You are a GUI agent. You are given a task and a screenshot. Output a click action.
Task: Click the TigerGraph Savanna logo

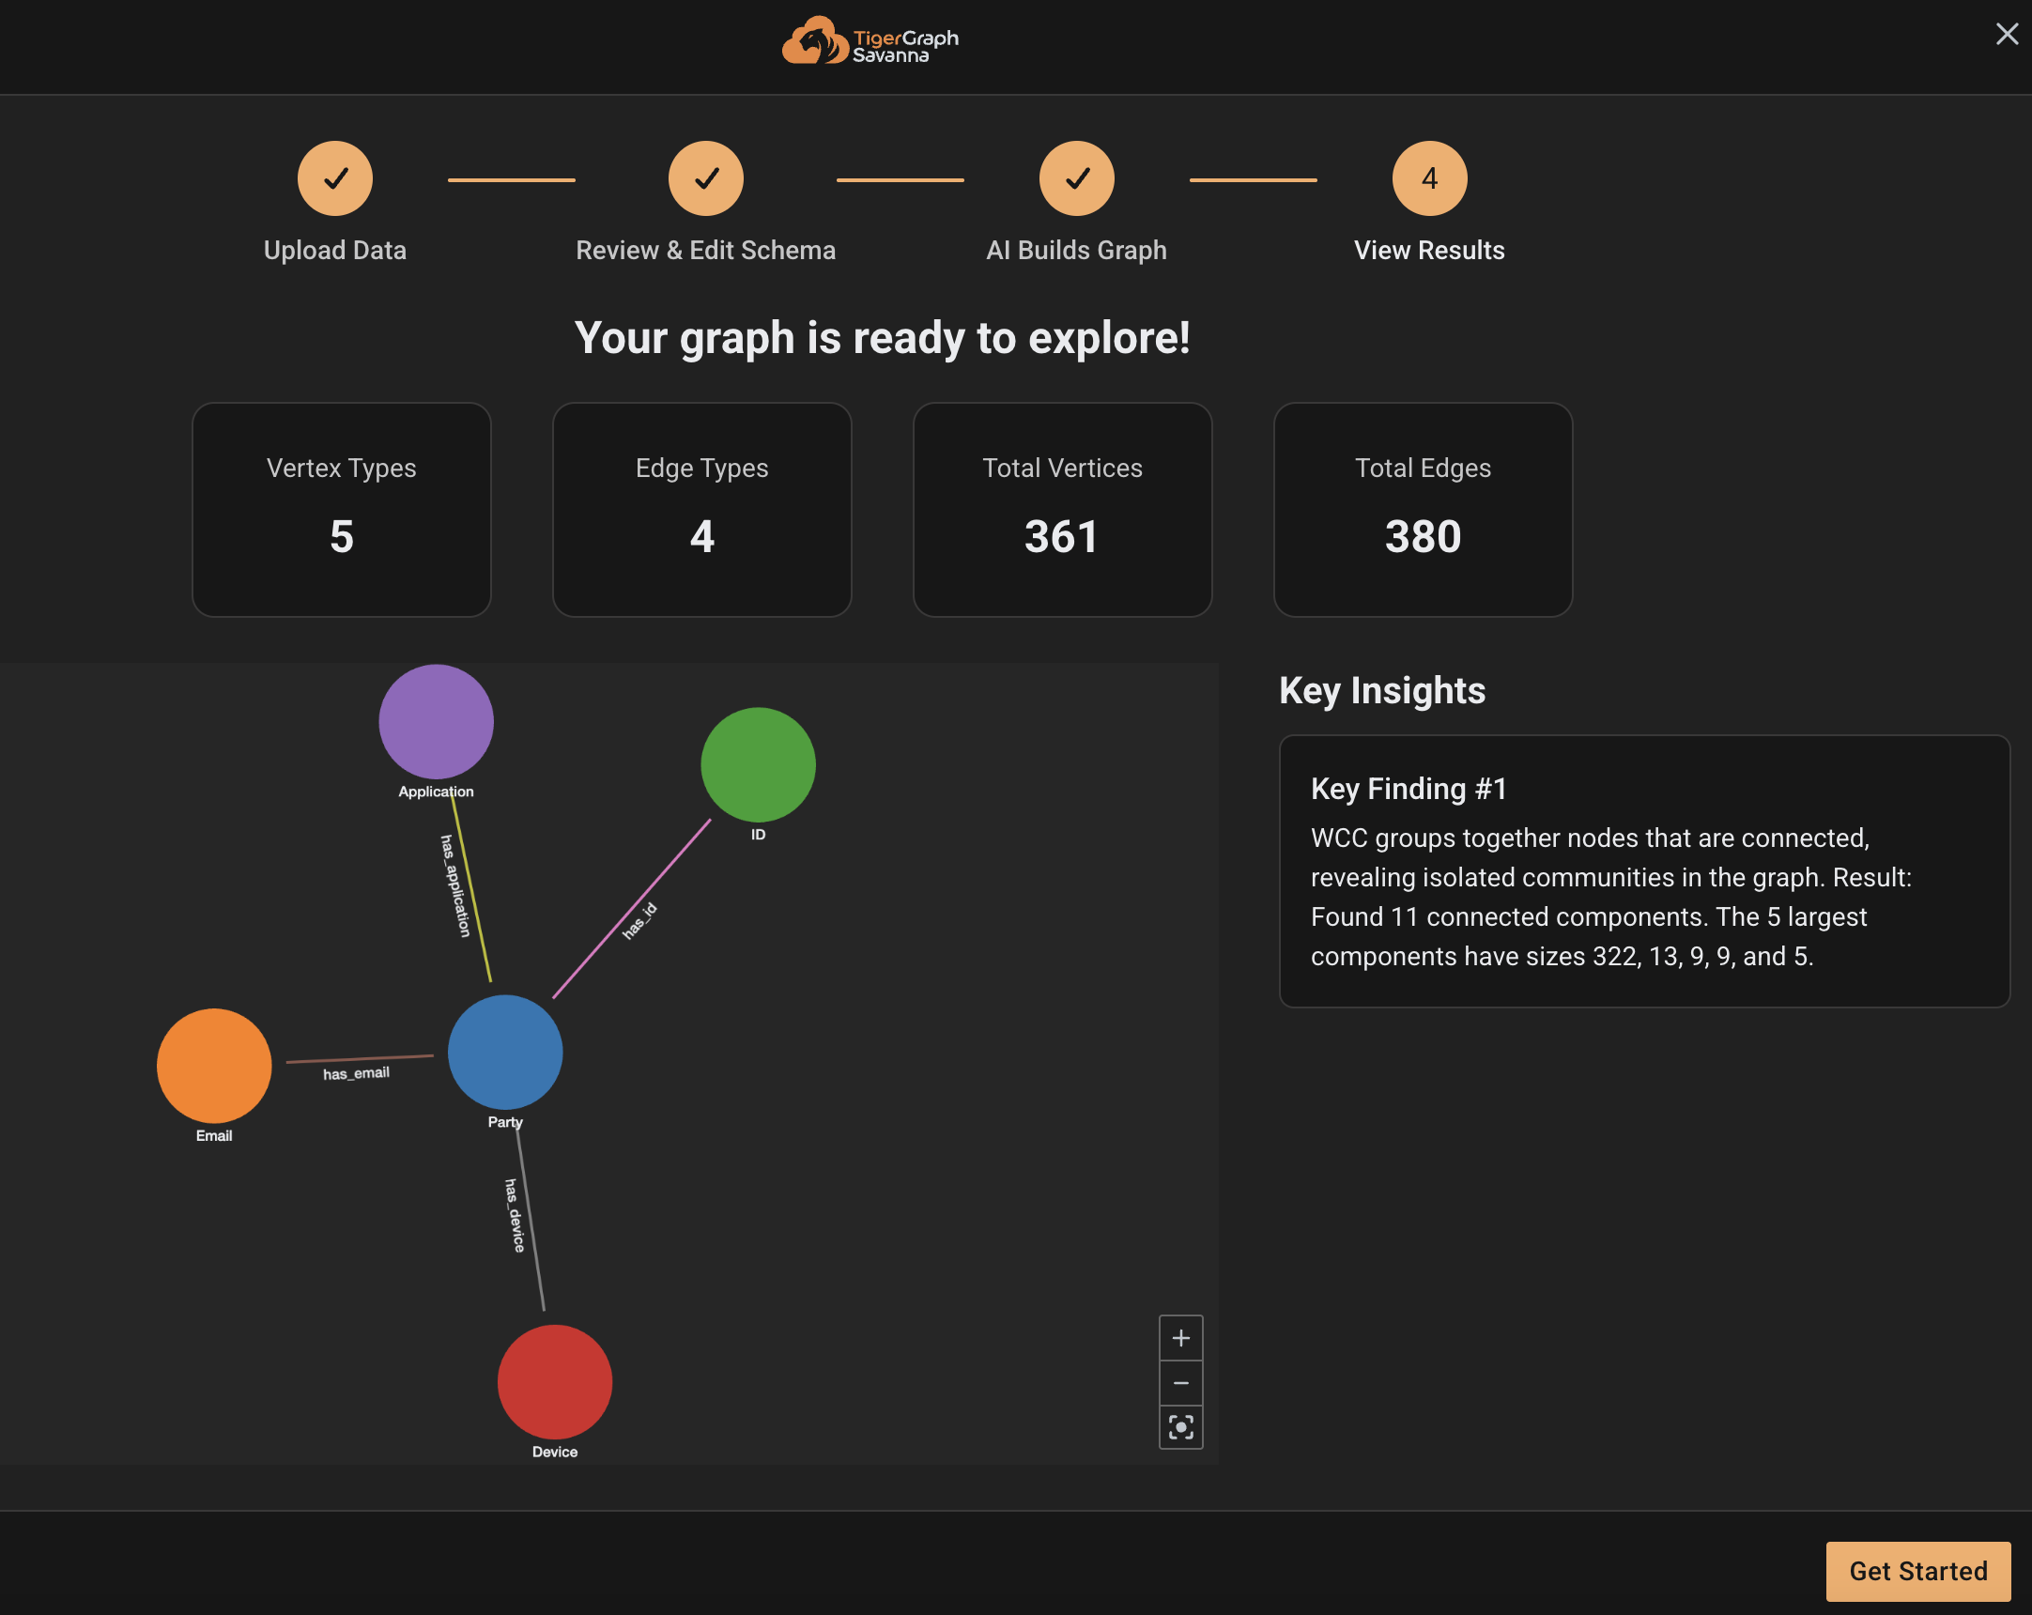[870, 40]
